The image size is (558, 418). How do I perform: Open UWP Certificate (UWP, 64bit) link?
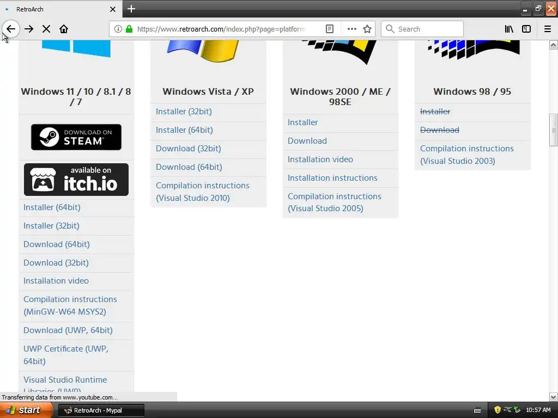coord(66,355)
